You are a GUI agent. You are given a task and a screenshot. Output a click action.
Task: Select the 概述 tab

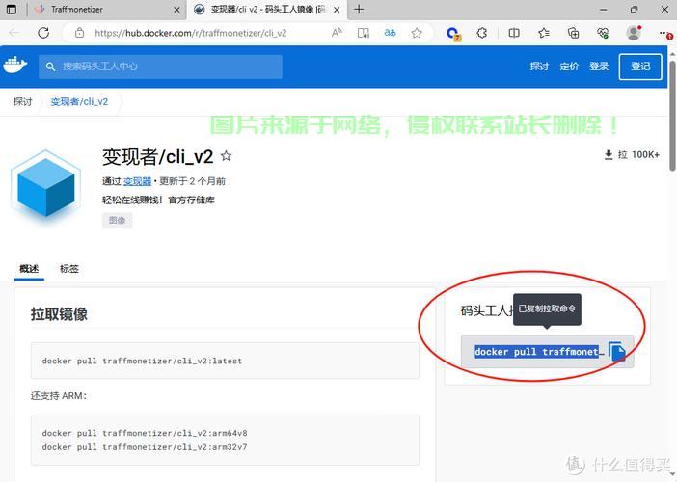point(29,269)
